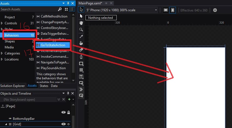
Task: Select CallMethodAction behavior
Action: (x=53, y=16)
